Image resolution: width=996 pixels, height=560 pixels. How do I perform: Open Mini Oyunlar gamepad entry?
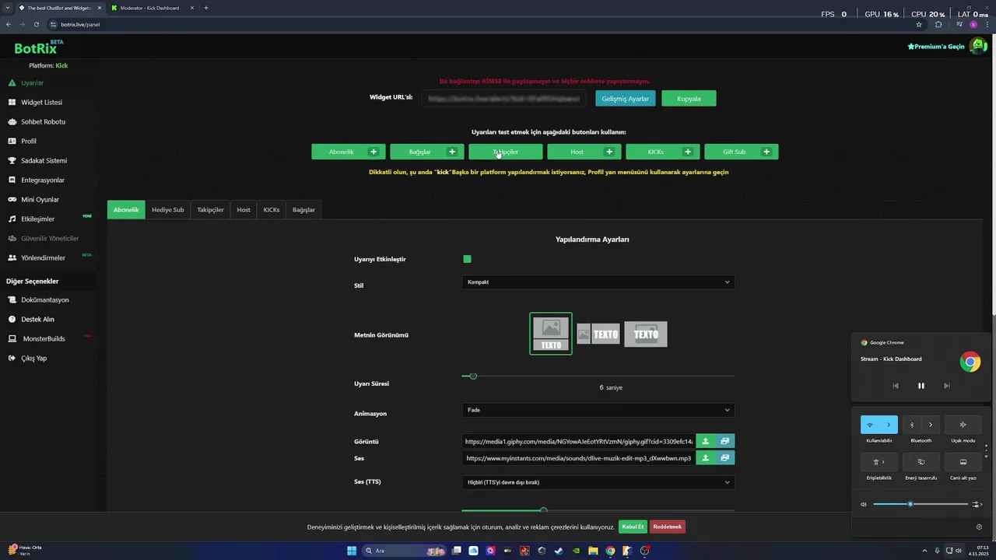pos(40,199)
